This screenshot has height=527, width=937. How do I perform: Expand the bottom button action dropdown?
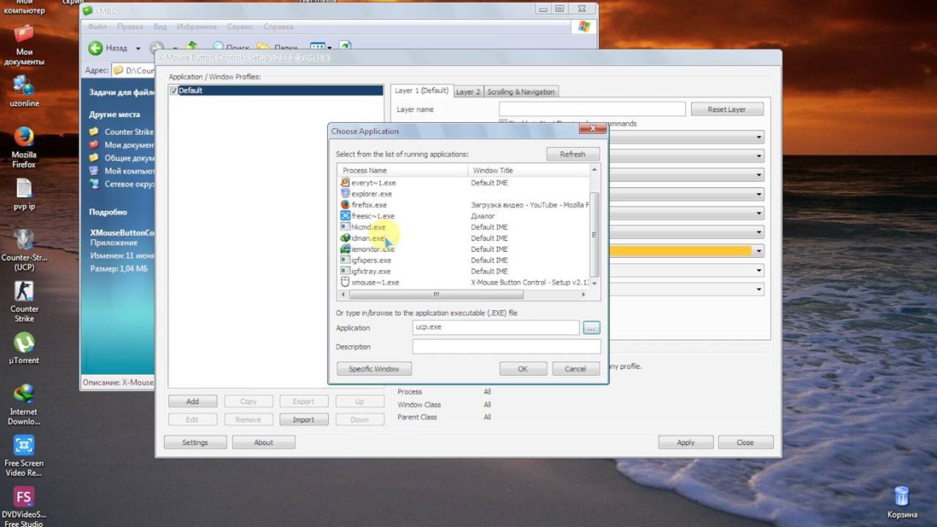pos(759,289)
